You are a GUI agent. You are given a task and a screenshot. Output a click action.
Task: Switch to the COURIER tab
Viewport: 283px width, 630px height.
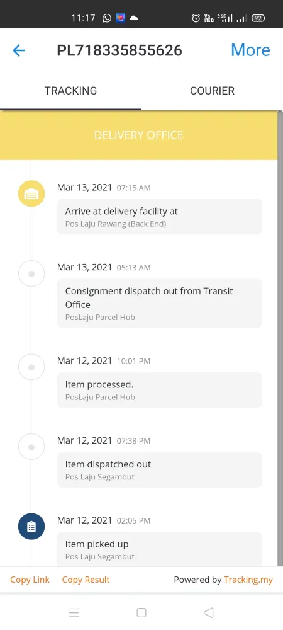coord(212,90)
